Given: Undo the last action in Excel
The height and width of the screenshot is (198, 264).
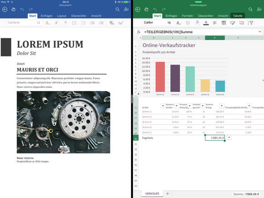Looking at the screenshot, I should tap(155, 9).
